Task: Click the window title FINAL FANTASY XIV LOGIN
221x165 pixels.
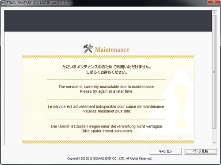Action: [28, 3]
